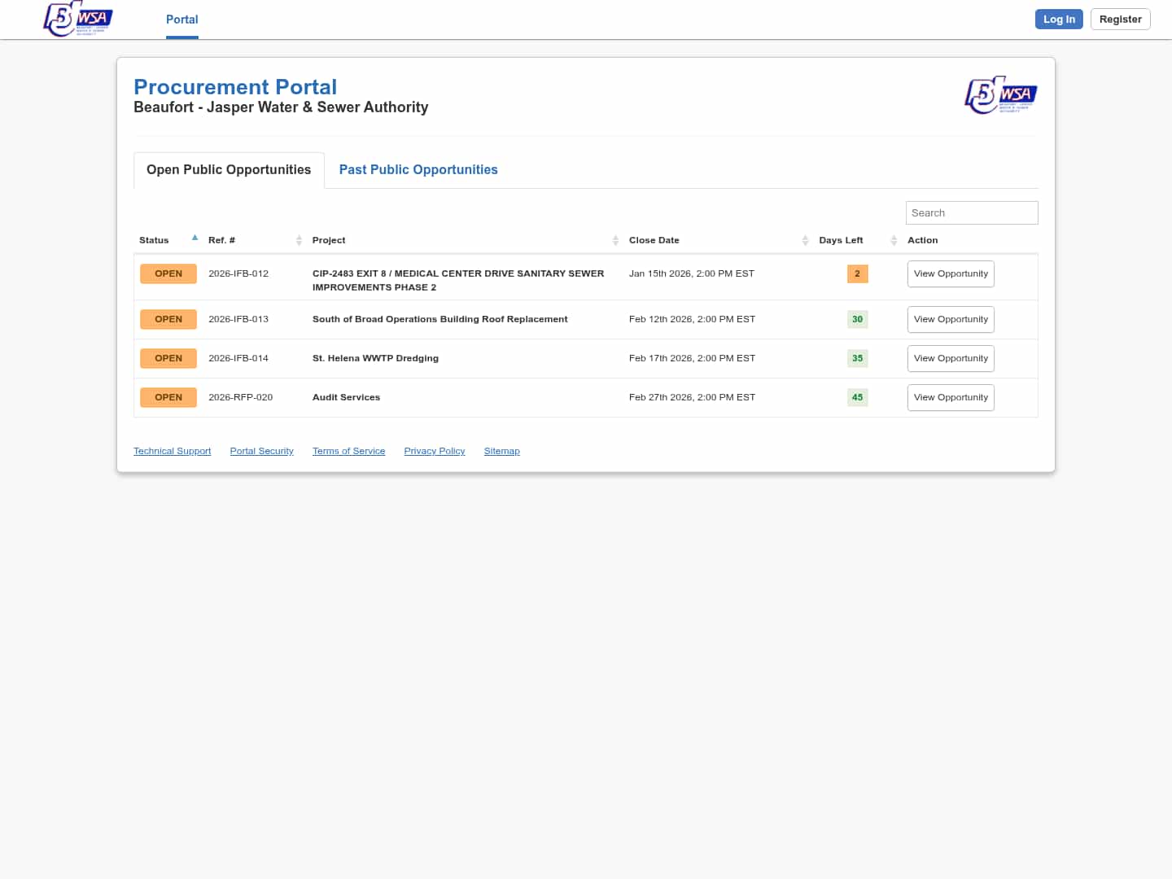View opportunity for Audit Services
This screenshot has width=1172, height=879.
coord(950,398)
